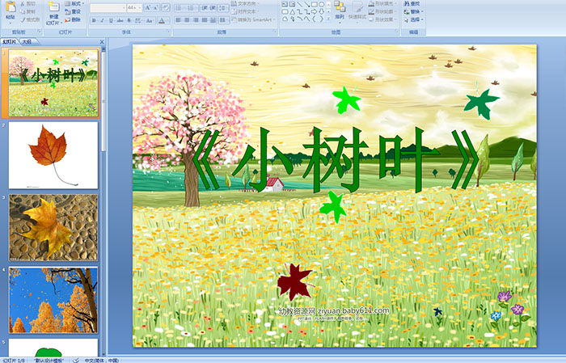The image size is (566, 363).
Task: Open Shape Outline options
Action: pyautogui.click(x=382, y=11)
